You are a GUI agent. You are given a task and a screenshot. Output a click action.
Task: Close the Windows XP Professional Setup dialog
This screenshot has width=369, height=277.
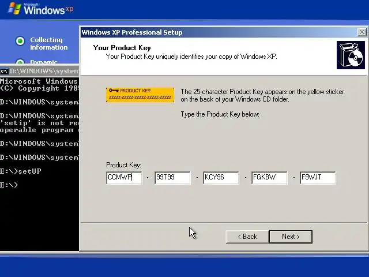tap(362, 32)
